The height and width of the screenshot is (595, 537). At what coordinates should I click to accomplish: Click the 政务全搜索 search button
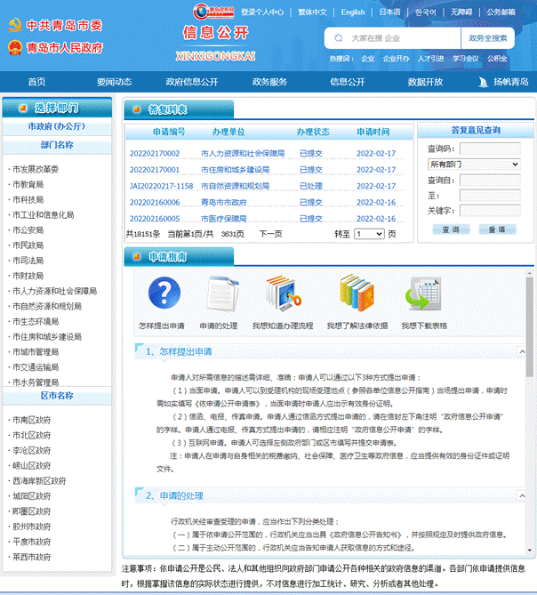488,39
